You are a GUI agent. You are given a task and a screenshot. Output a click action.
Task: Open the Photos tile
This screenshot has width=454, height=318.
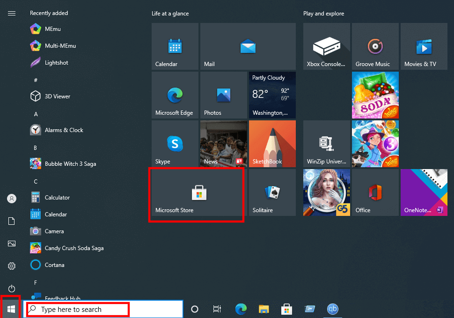(224, 95)
